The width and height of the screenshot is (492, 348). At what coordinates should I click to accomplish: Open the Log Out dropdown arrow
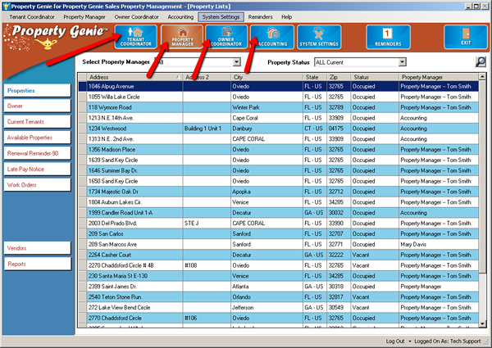pos(410,341)
